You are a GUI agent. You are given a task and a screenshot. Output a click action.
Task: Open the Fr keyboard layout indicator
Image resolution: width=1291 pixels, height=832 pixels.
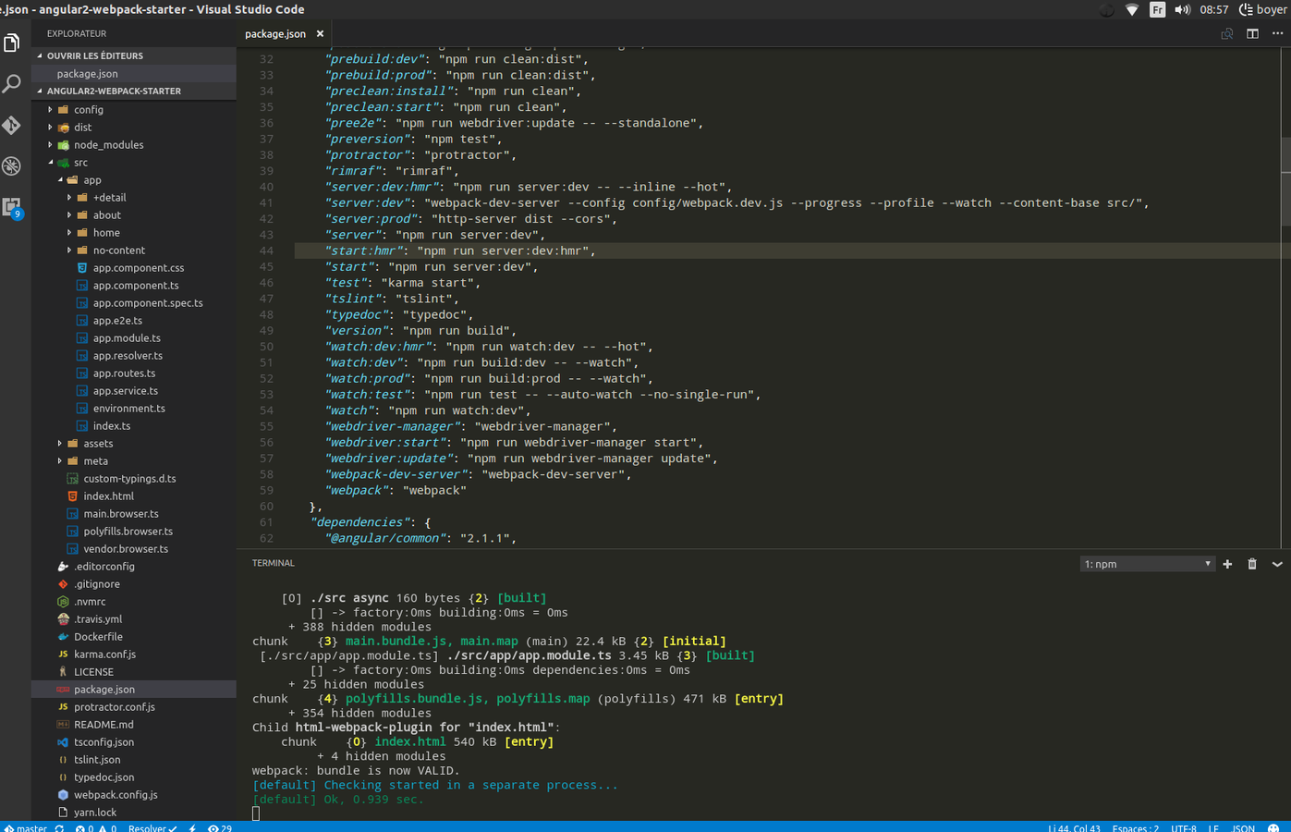pyautogui.click(x=1157, y=9)
